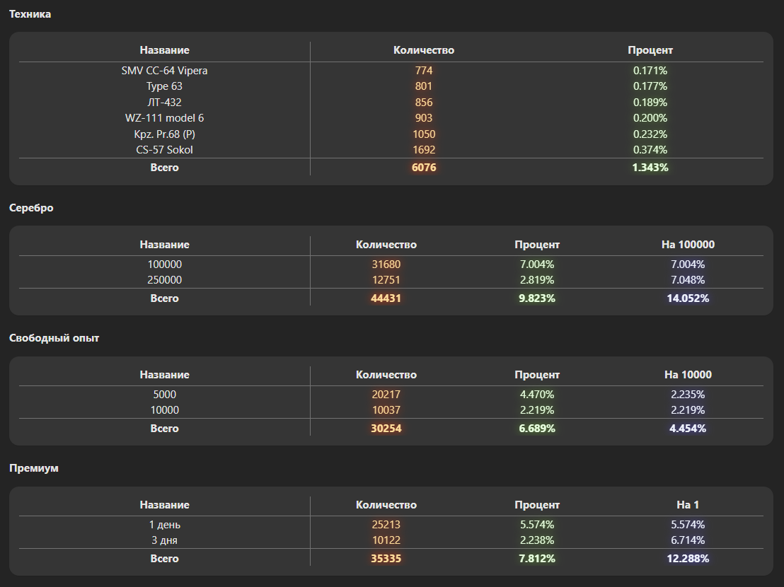Click the Серебро section heading

[31, 208]
